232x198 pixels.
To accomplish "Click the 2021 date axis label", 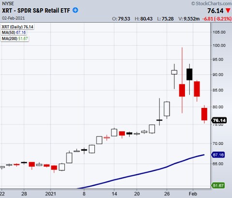I will point(50,194).
